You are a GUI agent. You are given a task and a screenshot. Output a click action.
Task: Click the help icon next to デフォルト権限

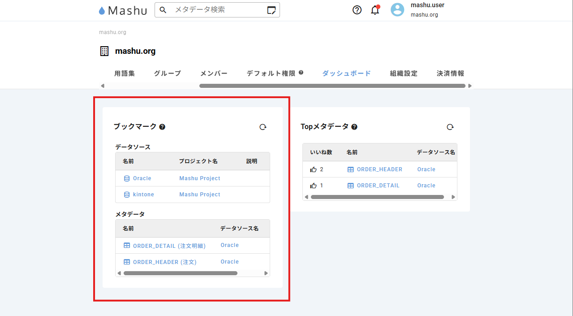[x=301, y=72]
